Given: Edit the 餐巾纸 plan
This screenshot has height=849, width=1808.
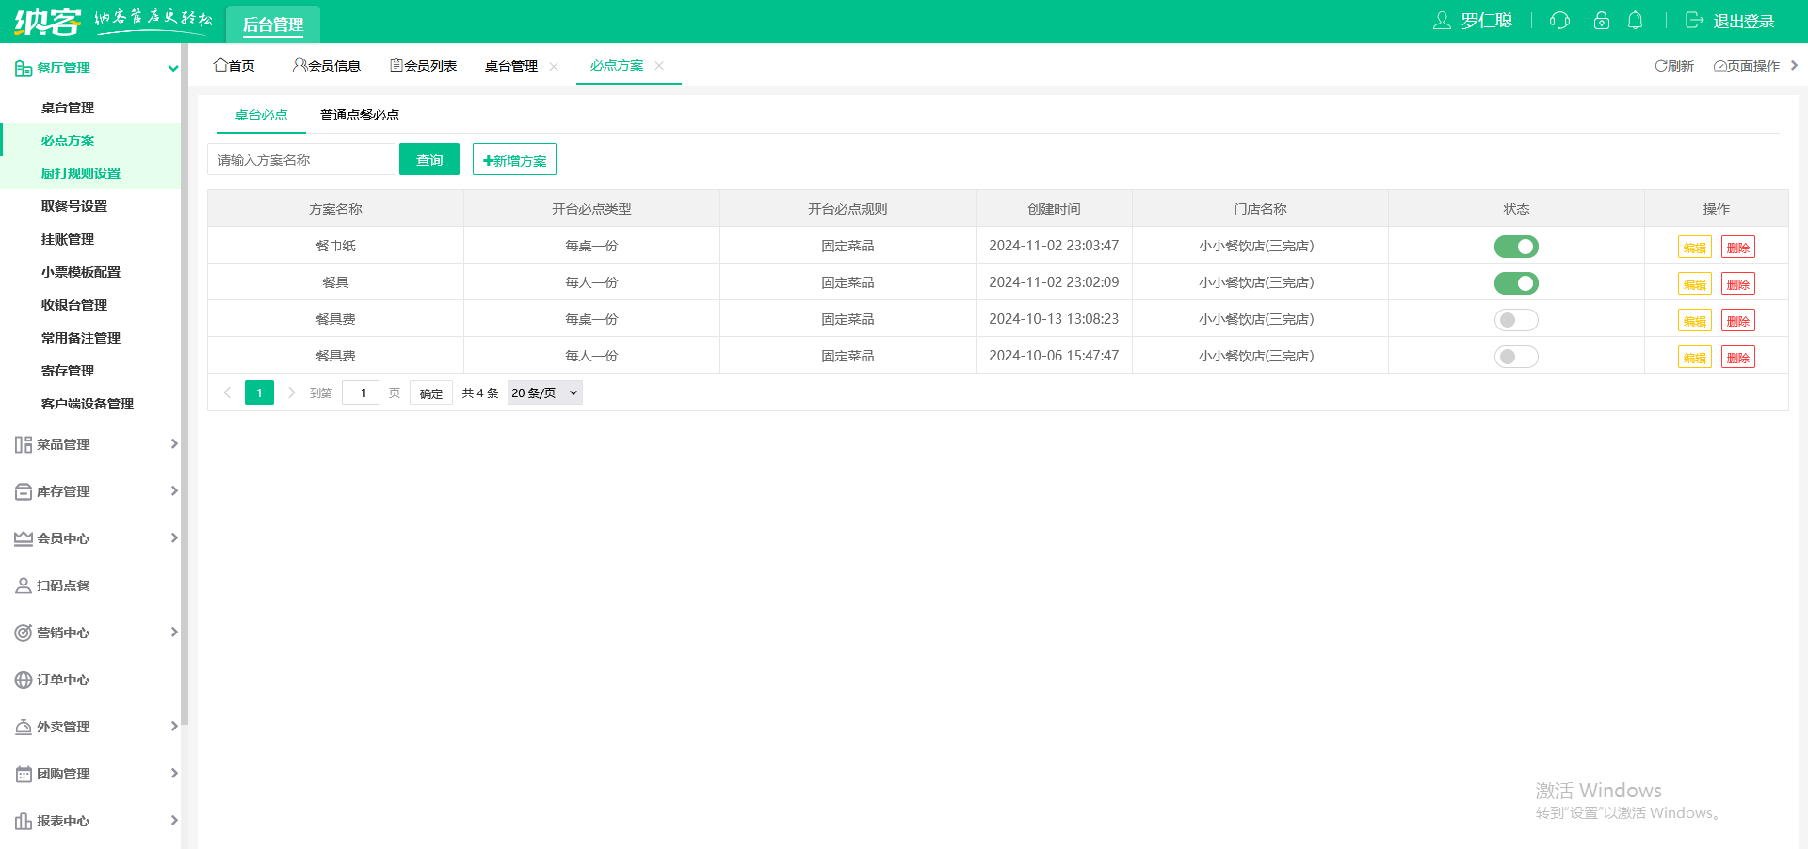Looking at the screenshot, I should click(1694, 248).
